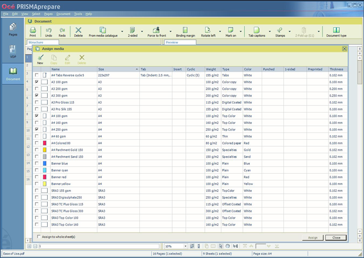Close the Assign media dialog with X
Image resolution: width=364 pixels, height=258 pixels.
coord(344,49)
